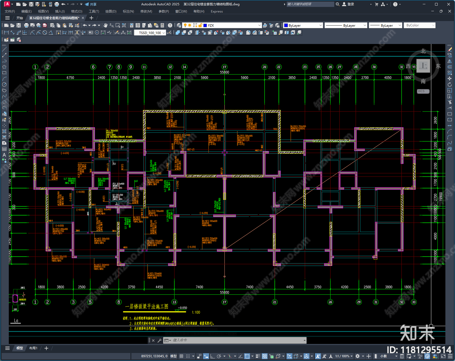Open a file with the Open icon

click(x=12, y=25)
